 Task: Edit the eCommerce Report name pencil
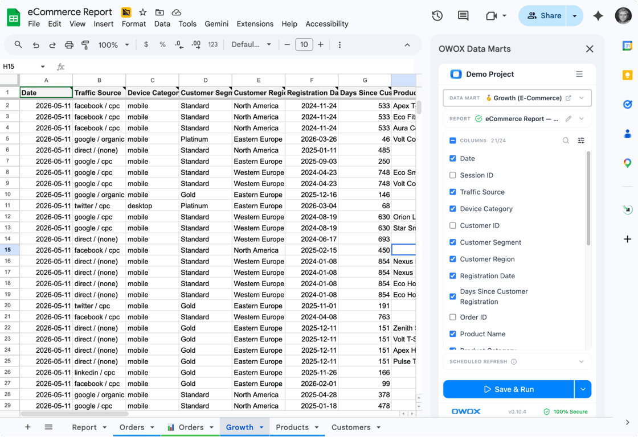click(569, 119)
